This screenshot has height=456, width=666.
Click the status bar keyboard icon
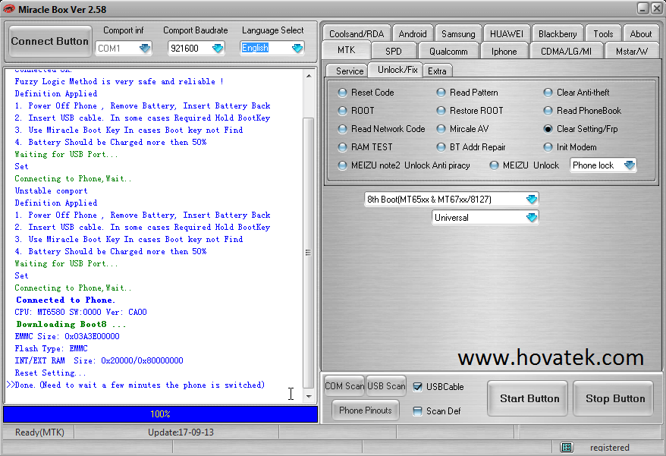tap(566, 447)
